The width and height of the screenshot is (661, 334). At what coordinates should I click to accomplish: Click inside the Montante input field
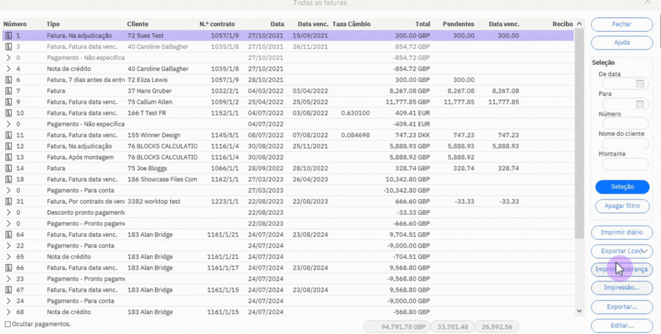pos(625,164)
